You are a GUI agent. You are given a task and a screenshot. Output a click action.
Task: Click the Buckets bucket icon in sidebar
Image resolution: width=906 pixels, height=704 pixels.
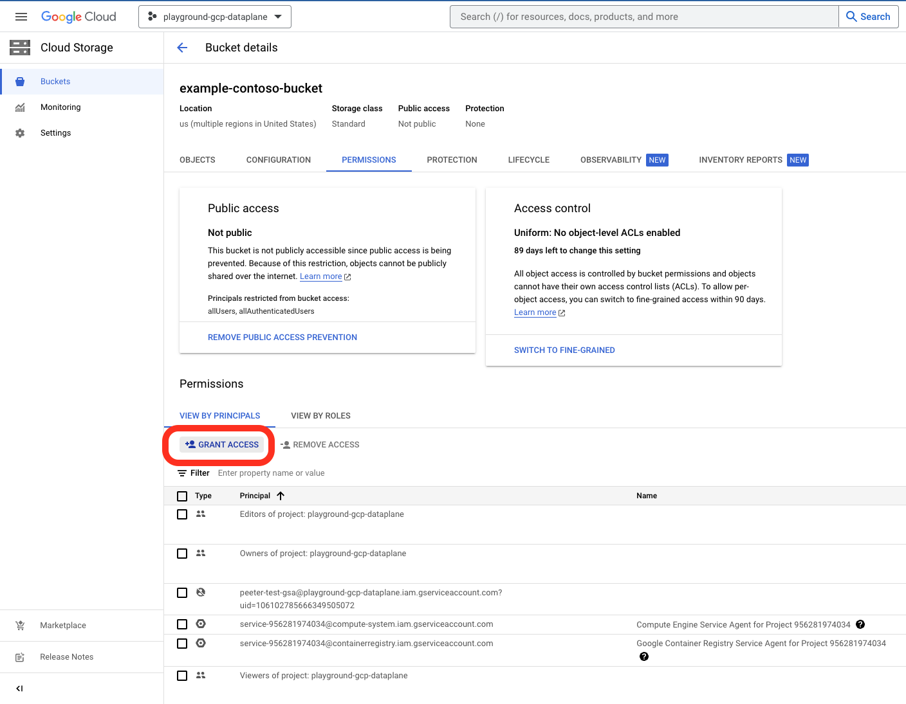point(20,82)
